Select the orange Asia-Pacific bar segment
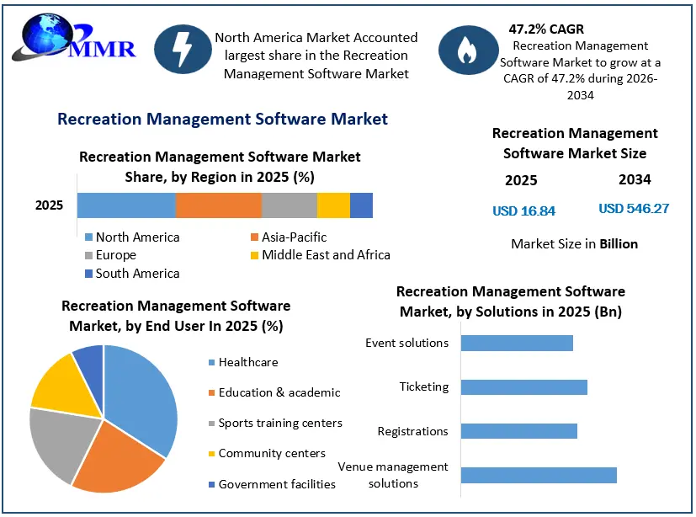The image size is (696, 517). (219, 205)
